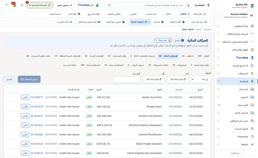Open ملخّص الضرائب menu item
This screenshot has height=158, width=258.
[114, 14]
